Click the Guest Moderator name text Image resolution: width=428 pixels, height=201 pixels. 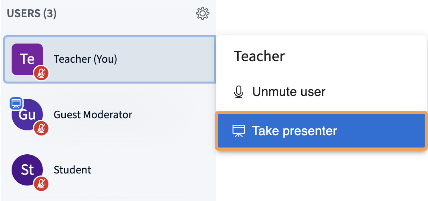click(x=93, y=115)
